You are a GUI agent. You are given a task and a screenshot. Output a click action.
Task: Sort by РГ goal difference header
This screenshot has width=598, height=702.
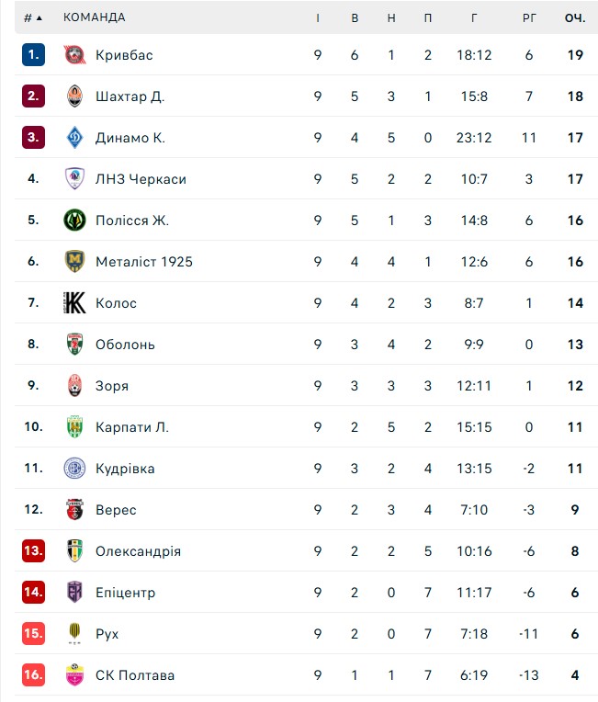[x=529, y=17]
